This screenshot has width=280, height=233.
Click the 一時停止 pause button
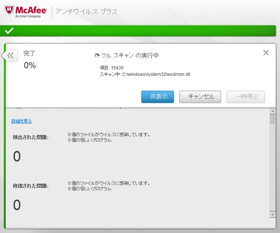[246, 97]
